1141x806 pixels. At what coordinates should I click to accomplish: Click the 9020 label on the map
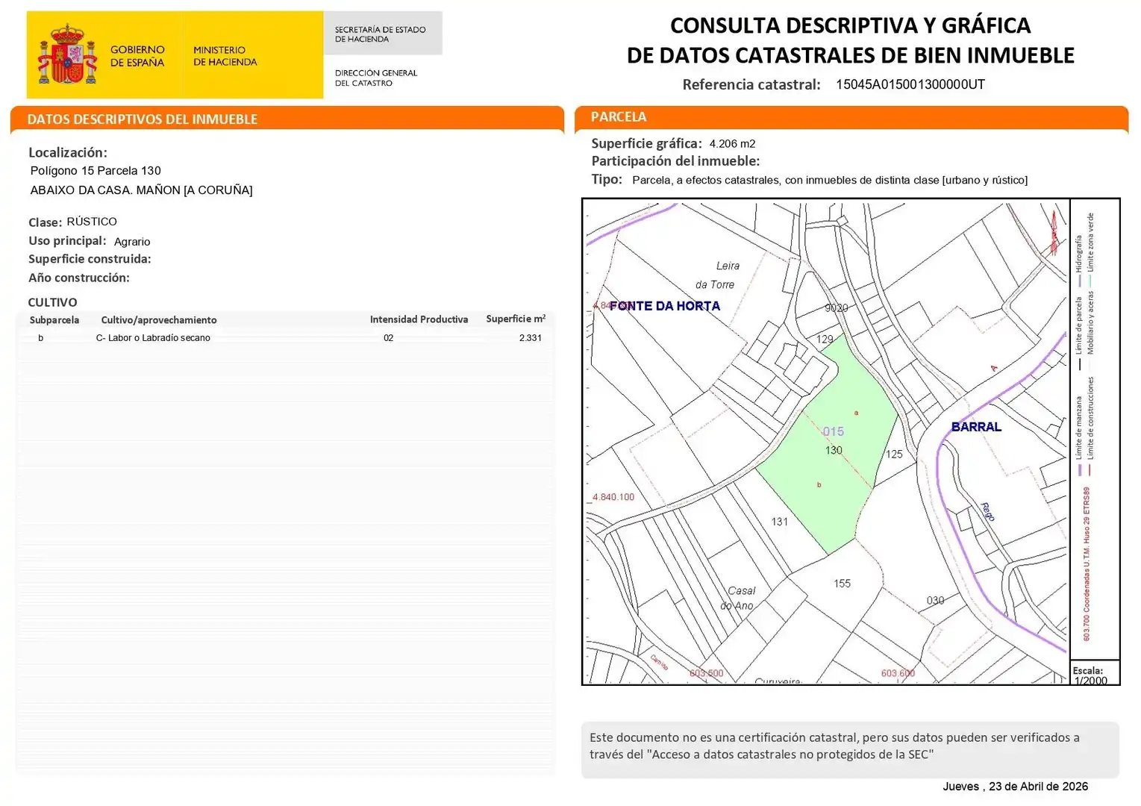tap(836, 308)
